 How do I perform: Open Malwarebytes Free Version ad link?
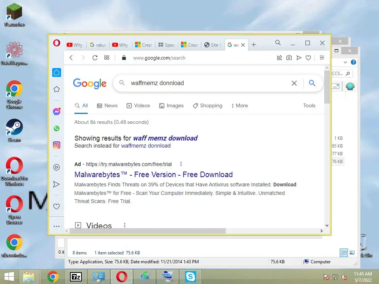click(x=154, y=175)
